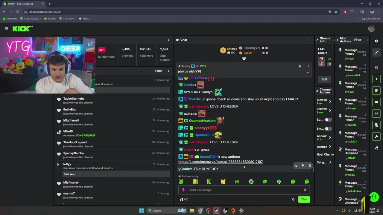Click the document icon in right sidebar
This screenshot has width=383, height=215.
376,90
